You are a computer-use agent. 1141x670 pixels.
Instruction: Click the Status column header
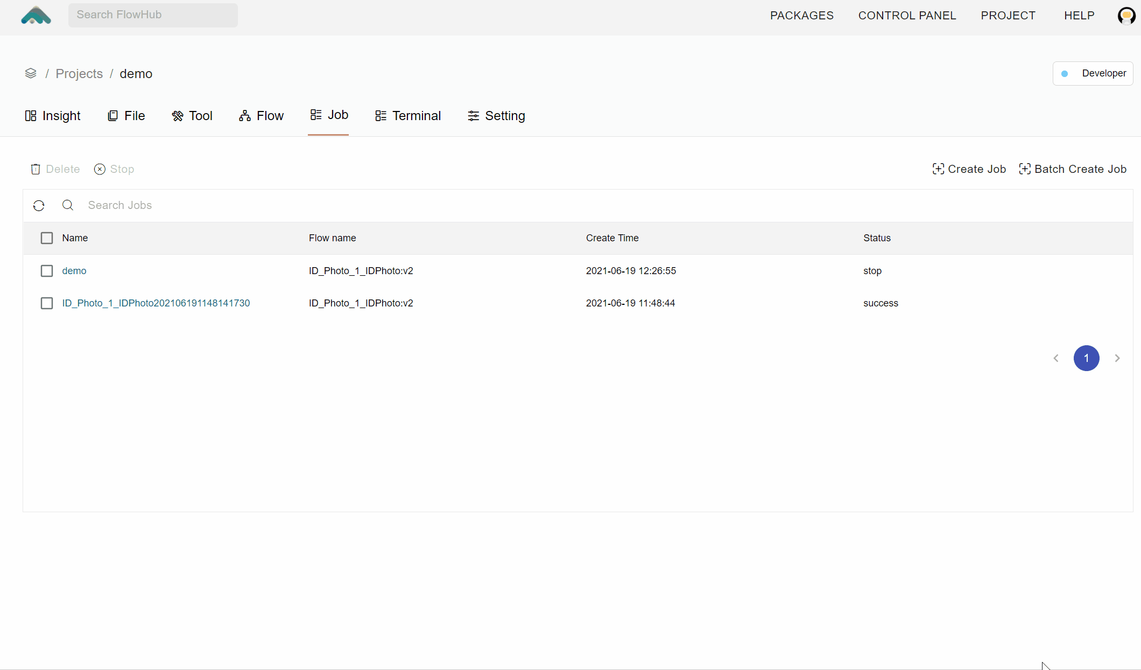[877, 238]
